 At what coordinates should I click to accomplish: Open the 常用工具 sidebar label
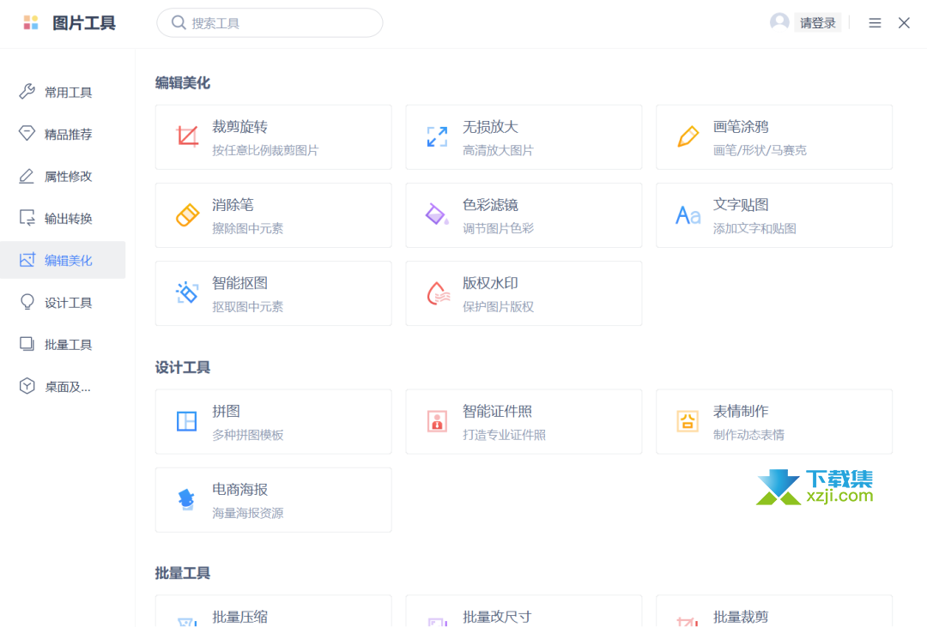(69, 92)
